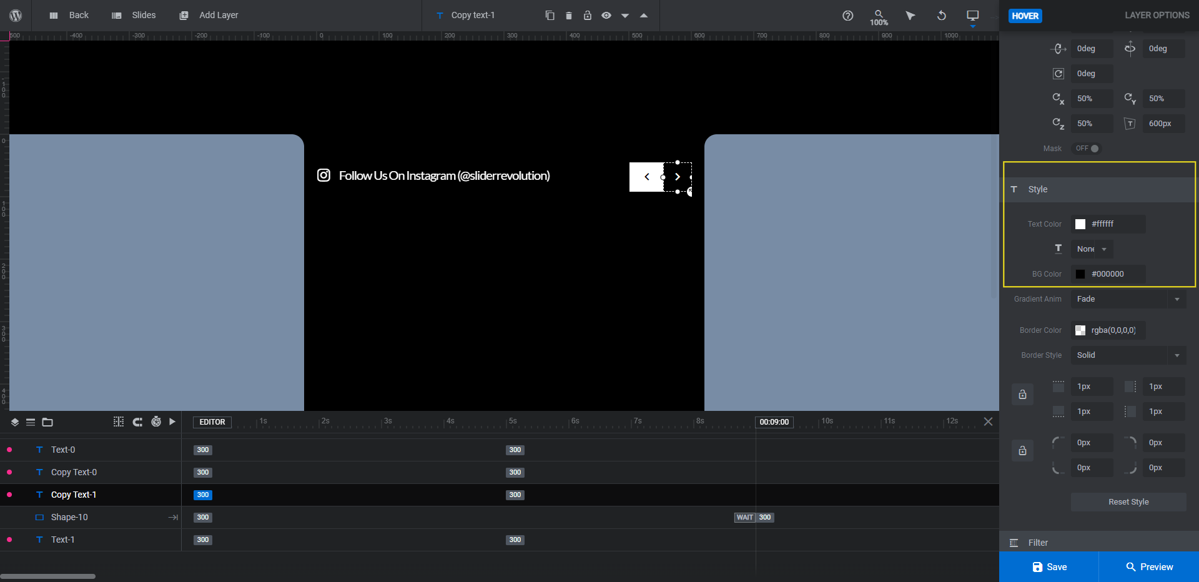This screenshot has height=582, width=1199.
Task: Move the layer down with down arrow
Action: click(624, 16)
